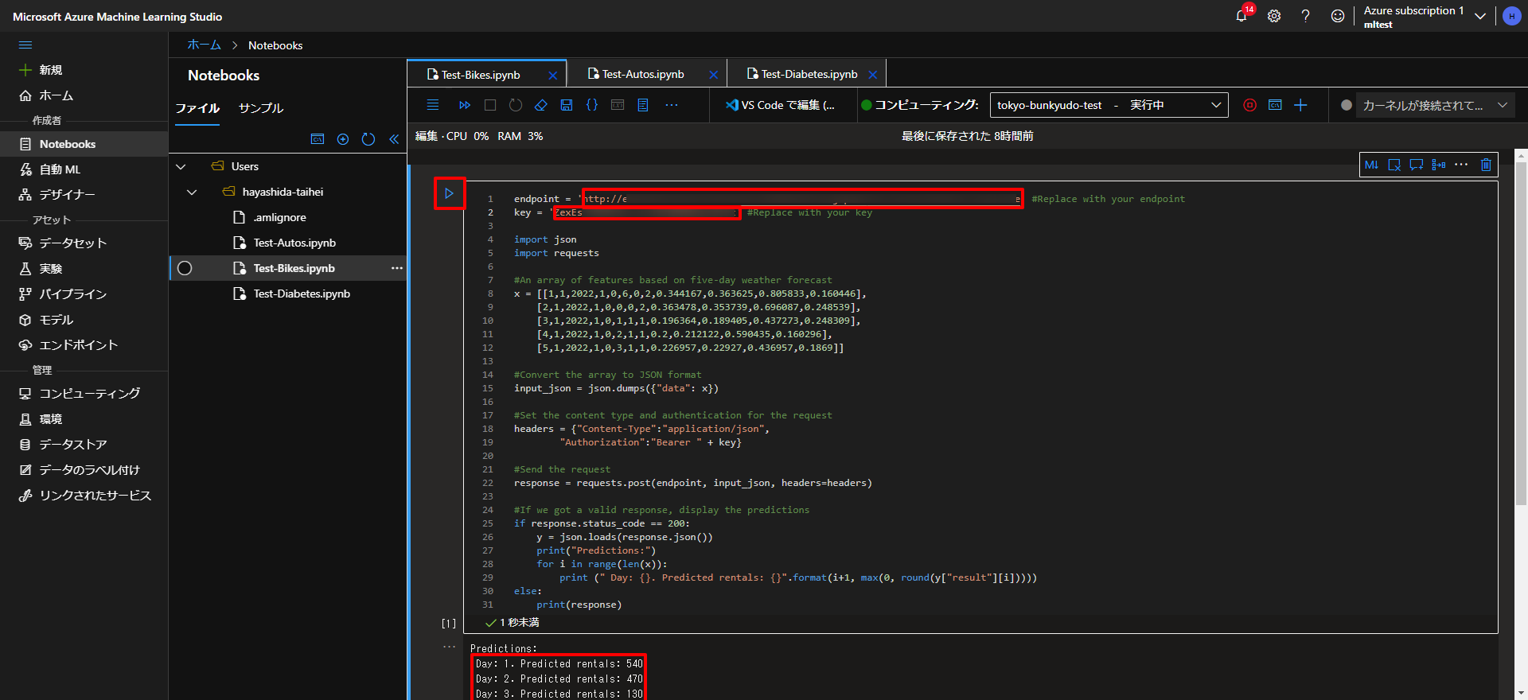
Task: Add a comment to the cell
Action: tap(1416, 165)
